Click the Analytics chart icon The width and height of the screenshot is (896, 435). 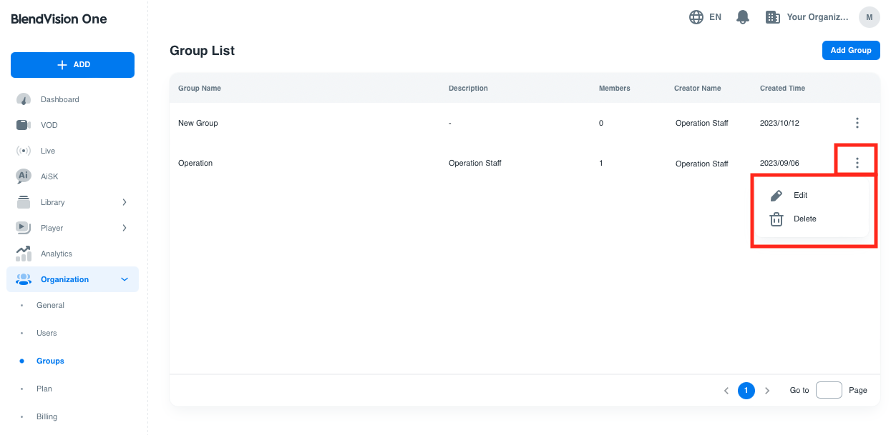(24, 254)
